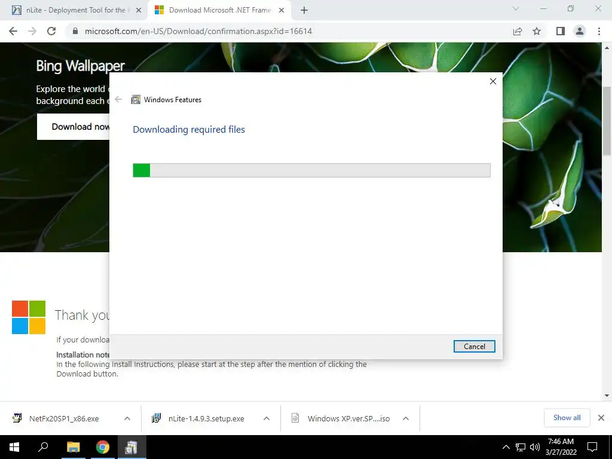Expand options for Windows XP iso download

(406, 418)
